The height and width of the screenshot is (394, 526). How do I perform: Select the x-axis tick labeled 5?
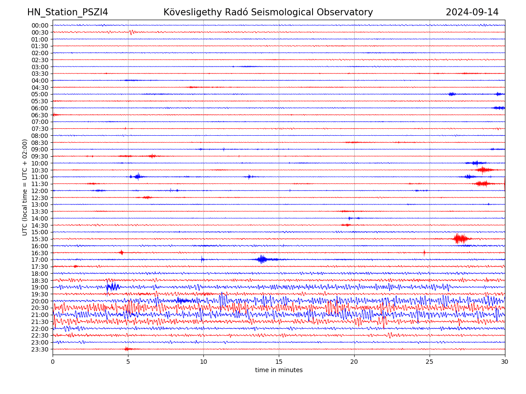[128, 362]
